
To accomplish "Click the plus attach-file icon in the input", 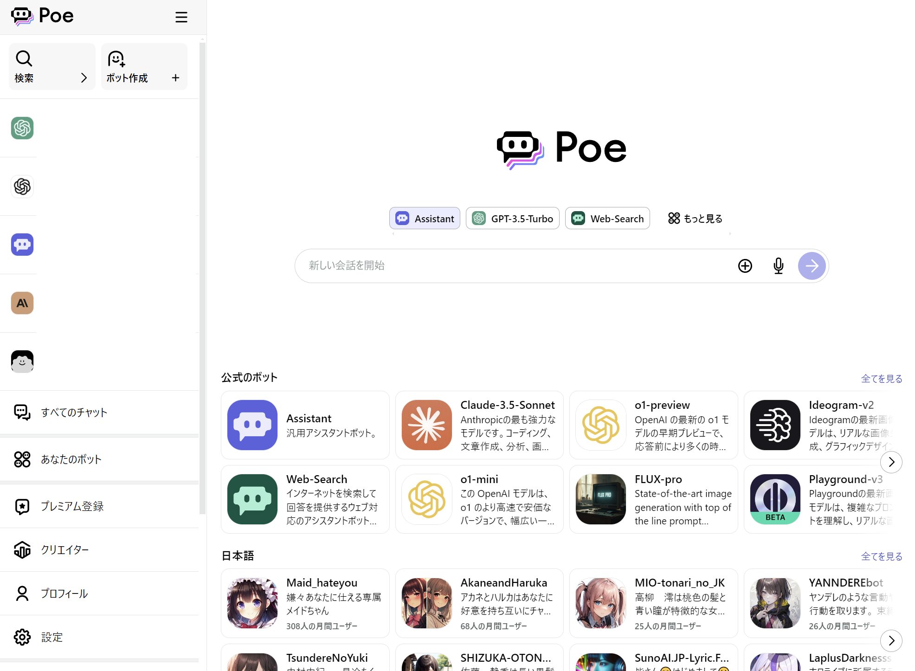I will click(745, 266).
